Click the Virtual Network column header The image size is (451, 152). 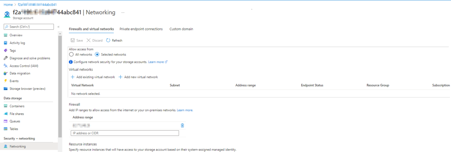pos(82,85)
